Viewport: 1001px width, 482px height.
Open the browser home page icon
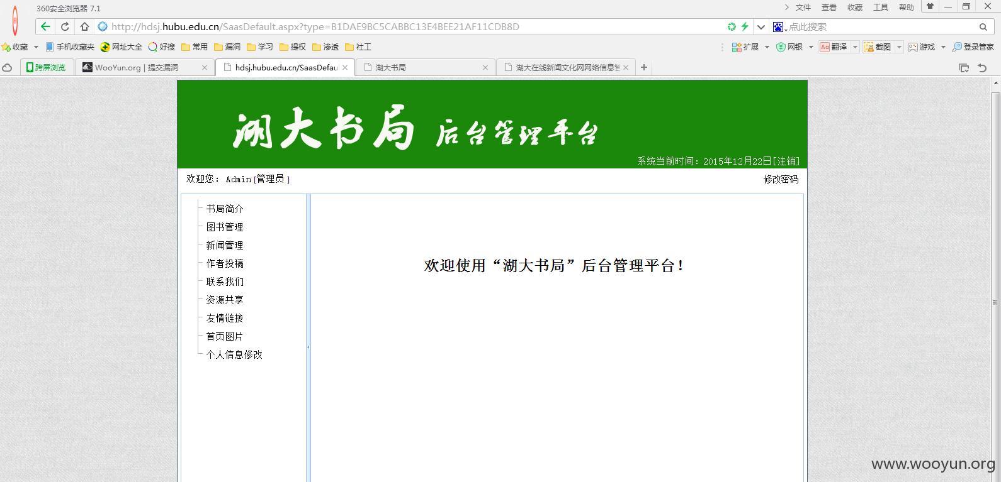click(x=84, y=26)
